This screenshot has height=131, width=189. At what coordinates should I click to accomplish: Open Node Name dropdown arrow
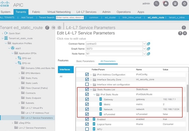[x=144, y=54]
